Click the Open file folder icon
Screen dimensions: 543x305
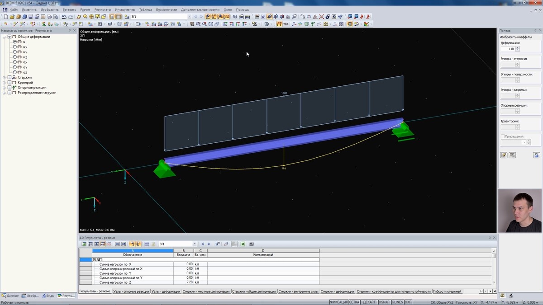[x=12, y=17]
